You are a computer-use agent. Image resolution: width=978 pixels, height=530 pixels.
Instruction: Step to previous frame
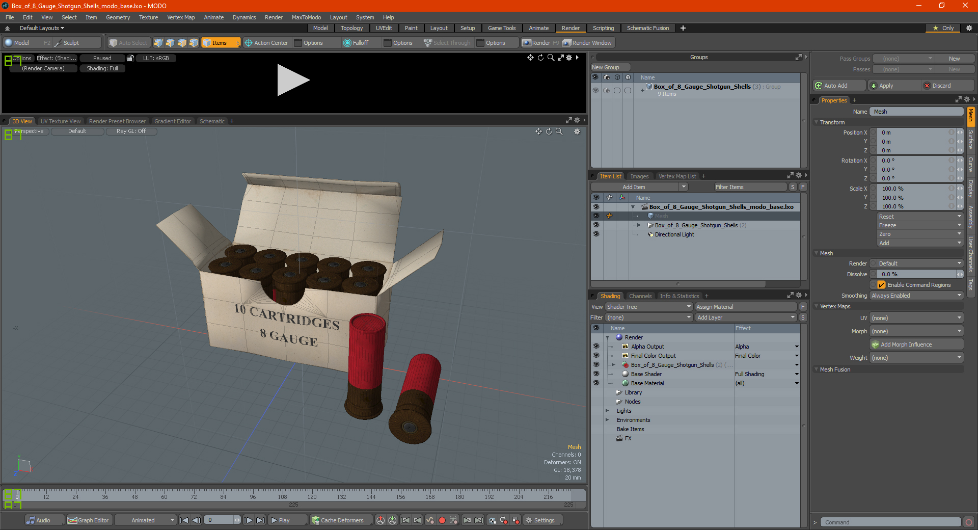(x=196, y=520)
